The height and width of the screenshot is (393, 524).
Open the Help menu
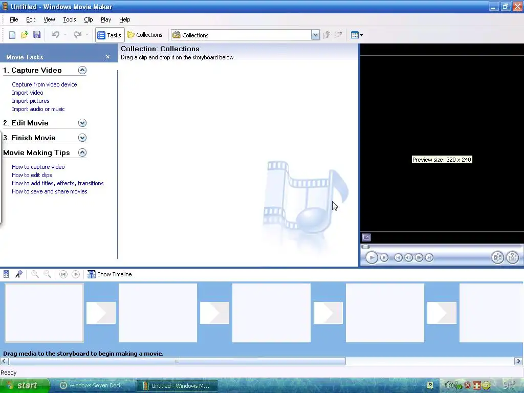(x=125, y=19)
